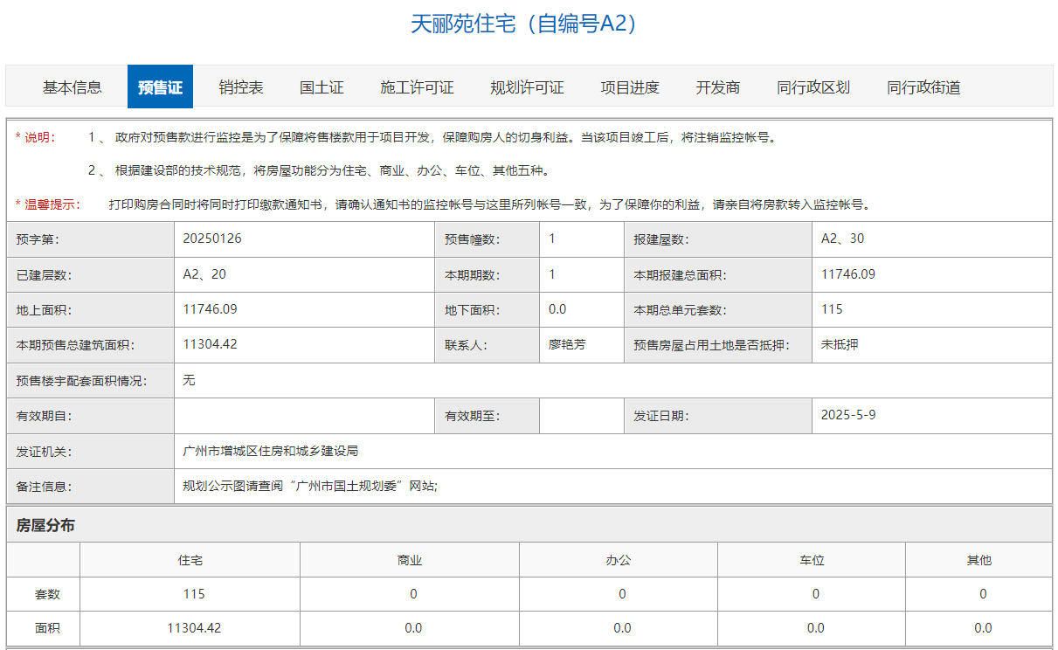This screenshot has height=650, width=1058.
Task: Select the 11304.42 value beside 本期预售总建筑面积
Action: click(x=211, y=344)
